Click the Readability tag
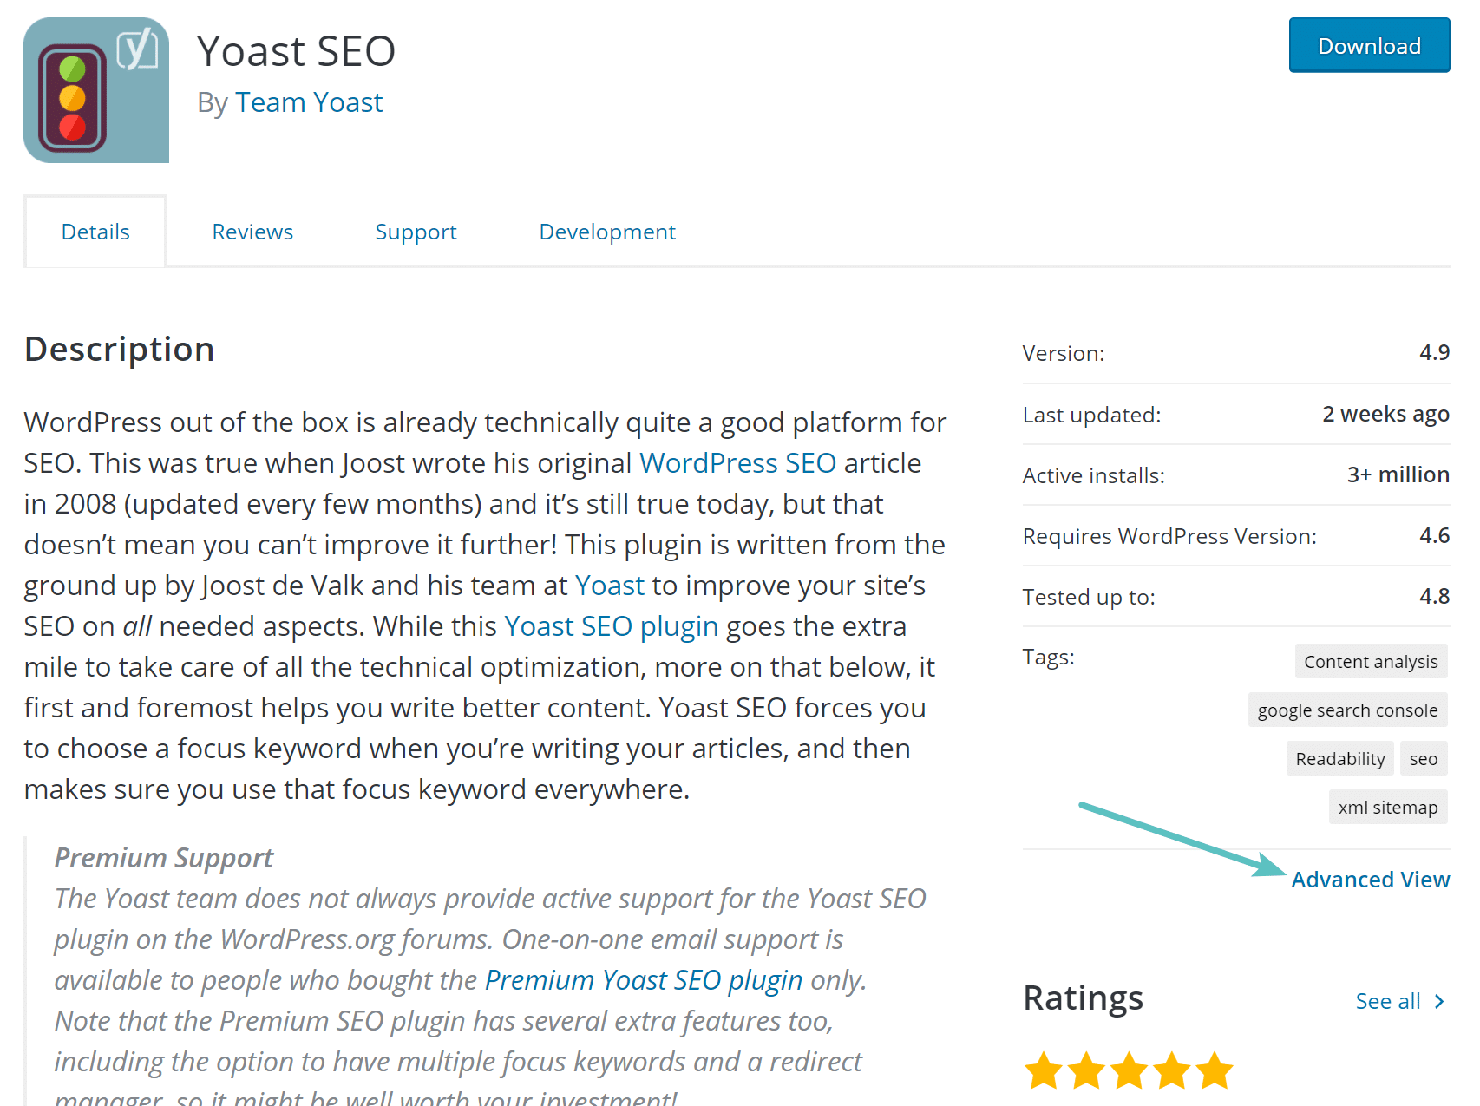The image size is (1480, 1106). click(1339, 758)
